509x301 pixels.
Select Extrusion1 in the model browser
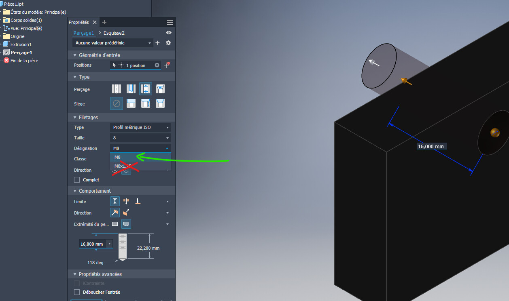click(21, 44)
